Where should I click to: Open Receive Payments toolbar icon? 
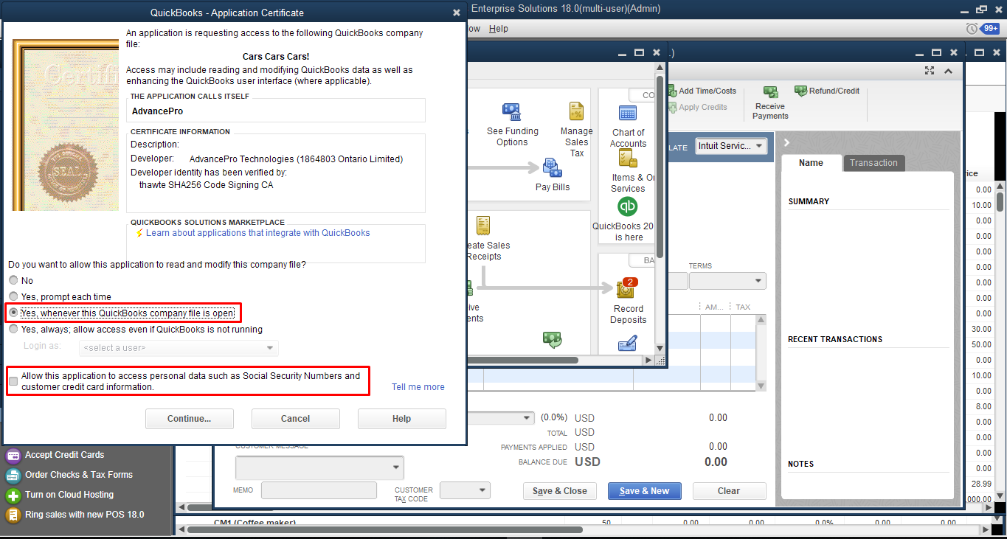[770, 93]
